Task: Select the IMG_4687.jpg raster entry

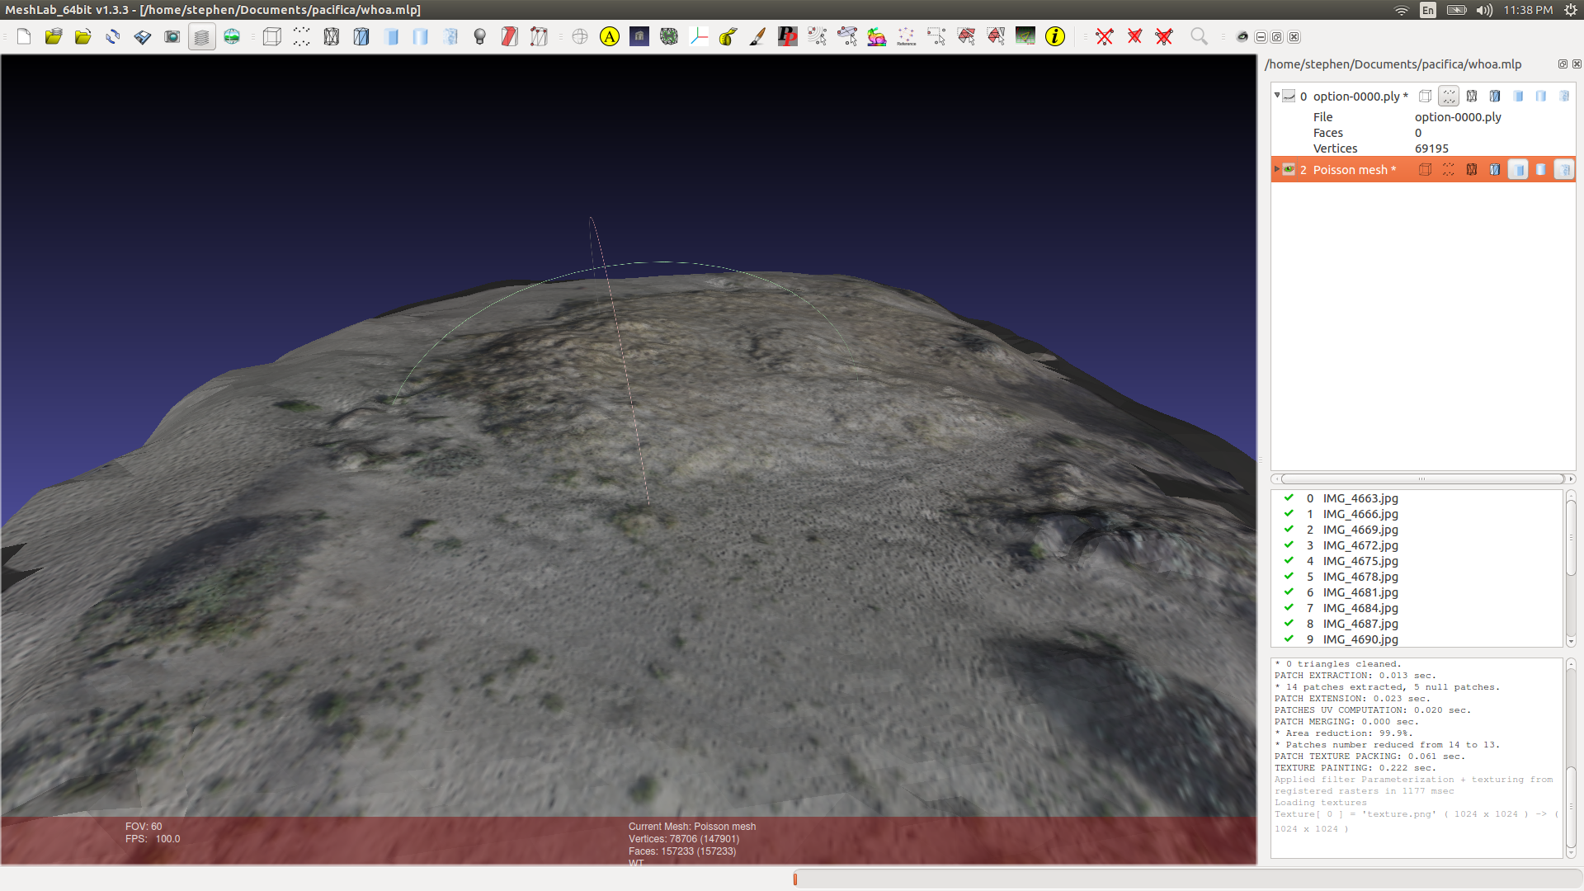Action: [x=1360, y=624]
